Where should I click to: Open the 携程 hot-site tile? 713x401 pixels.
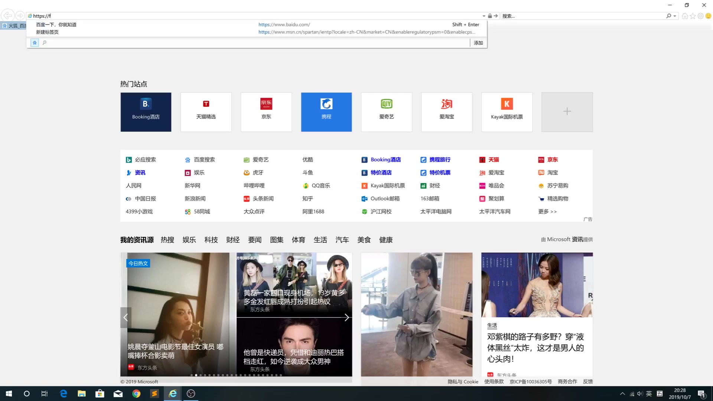(326, 112)
